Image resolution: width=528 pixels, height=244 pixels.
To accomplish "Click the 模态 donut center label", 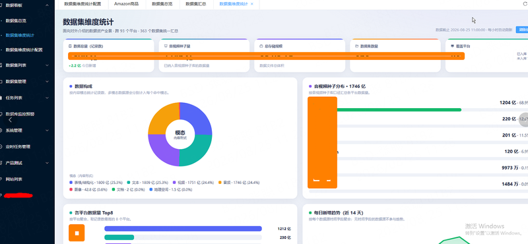I will (180, 133).
